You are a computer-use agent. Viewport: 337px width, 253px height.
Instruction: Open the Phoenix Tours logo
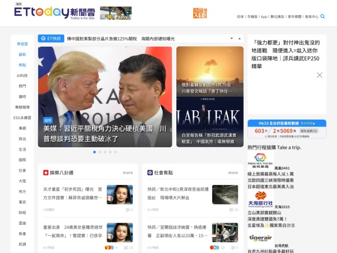pos(260,160)
